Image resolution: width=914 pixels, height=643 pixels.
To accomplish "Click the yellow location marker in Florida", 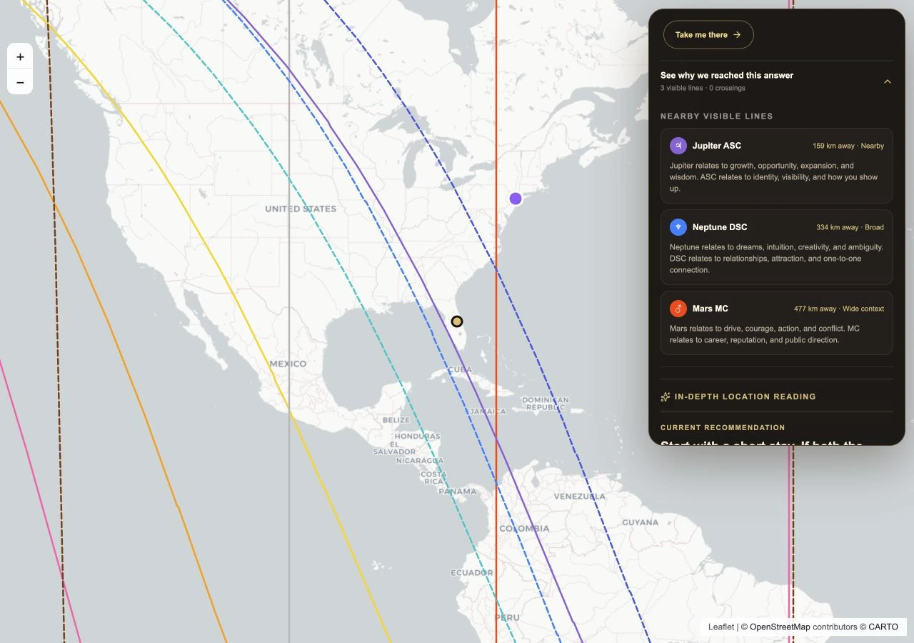I will (x=457, y=321).
